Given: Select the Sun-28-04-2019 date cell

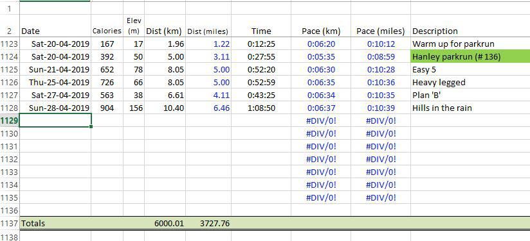Looking at the screenshot, I should pyautogui.click(x=55, y=108).
